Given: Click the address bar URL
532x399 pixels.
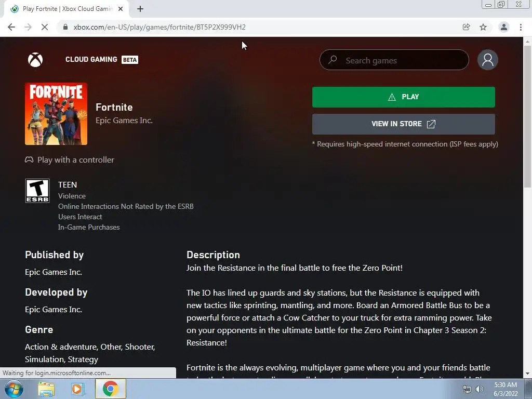Looking at the screenshot, I should coord(159,27).
